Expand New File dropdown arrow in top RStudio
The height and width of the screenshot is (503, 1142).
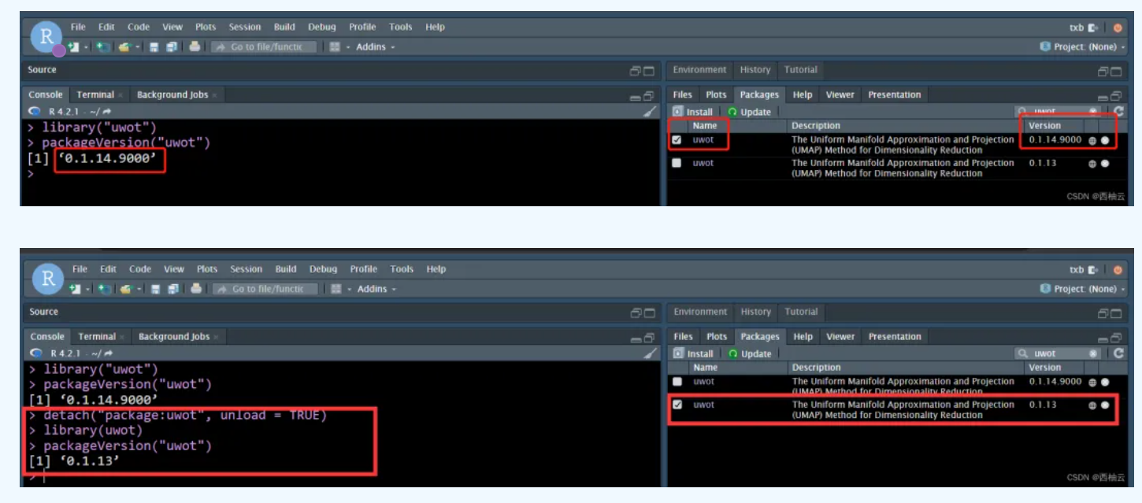coord(86,47)
